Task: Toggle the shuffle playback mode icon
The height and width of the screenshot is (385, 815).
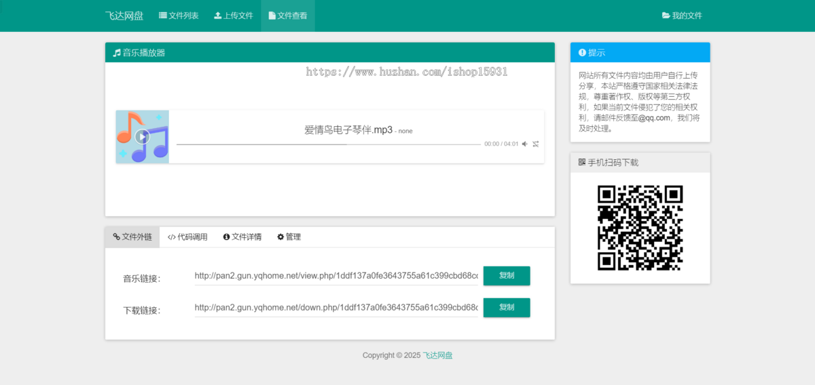Action: pyautogui.click(x=536, y=144)
